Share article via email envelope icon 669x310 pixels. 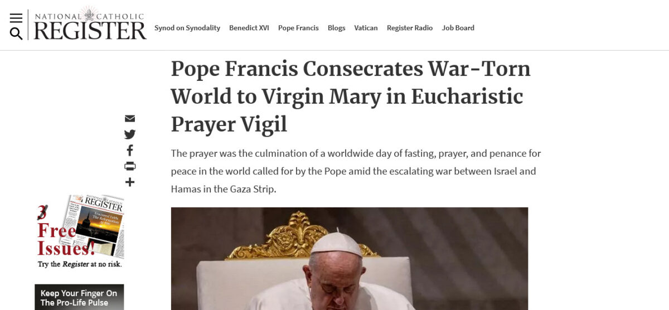pyautogui.click(x=130, y=119)
